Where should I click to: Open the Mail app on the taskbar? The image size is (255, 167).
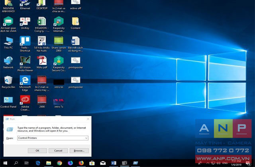(103, 163)
